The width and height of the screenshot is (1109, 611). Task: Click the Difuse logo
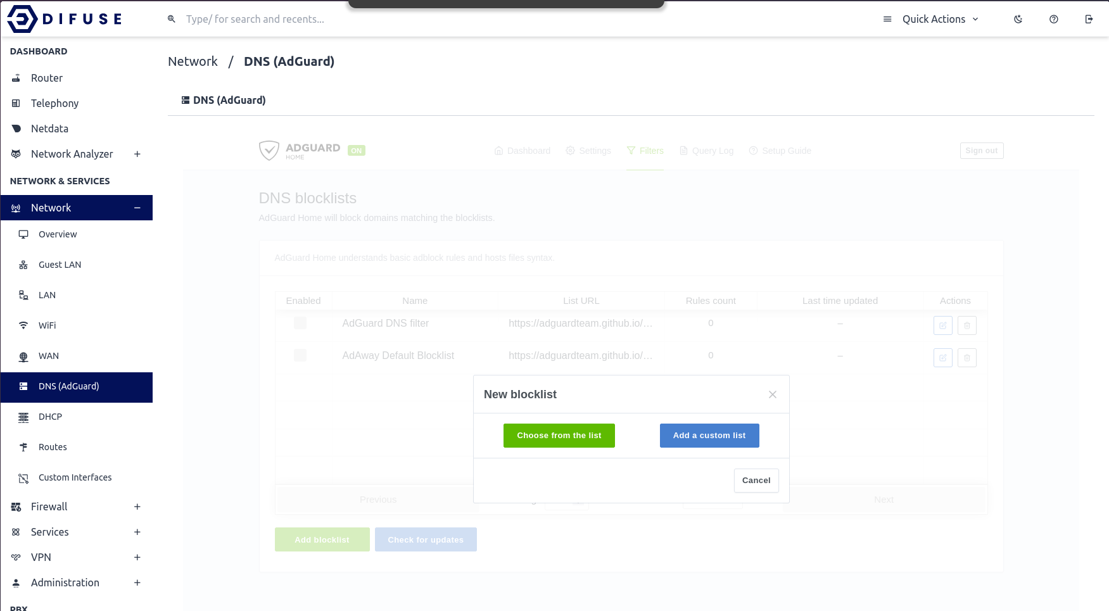64,19
